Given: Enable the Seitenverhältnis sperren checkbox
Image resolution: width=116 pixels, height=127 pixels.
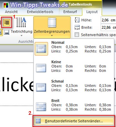Looking at the screenshot, I should click(77, 35).
